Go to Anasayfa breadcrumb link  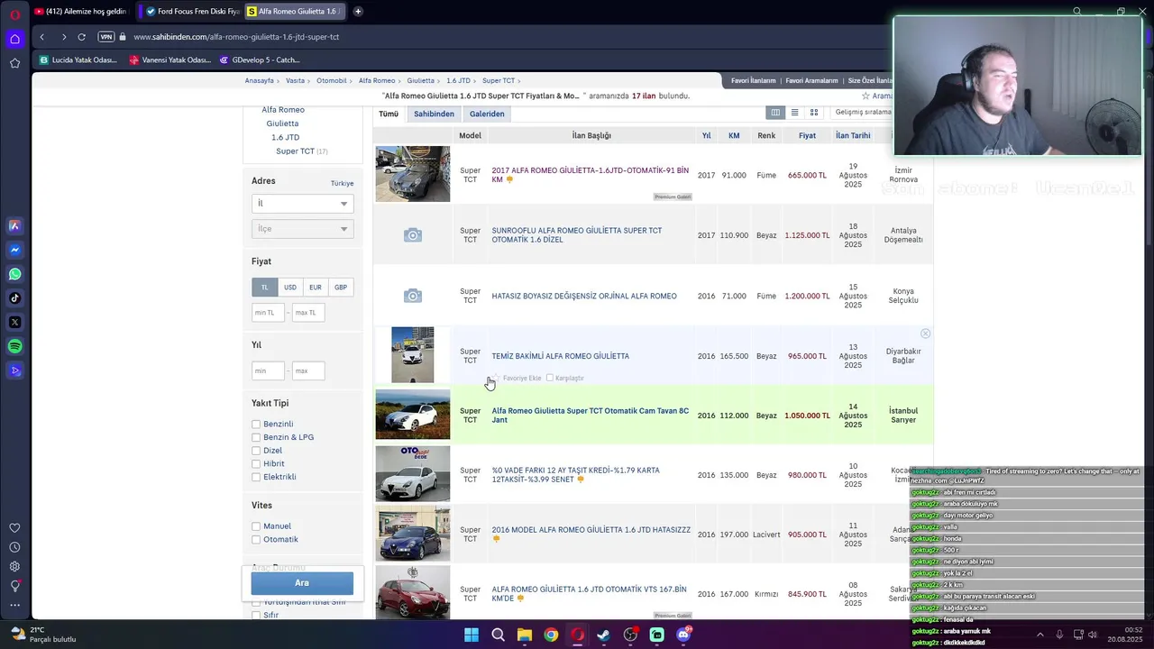[260, 81]
